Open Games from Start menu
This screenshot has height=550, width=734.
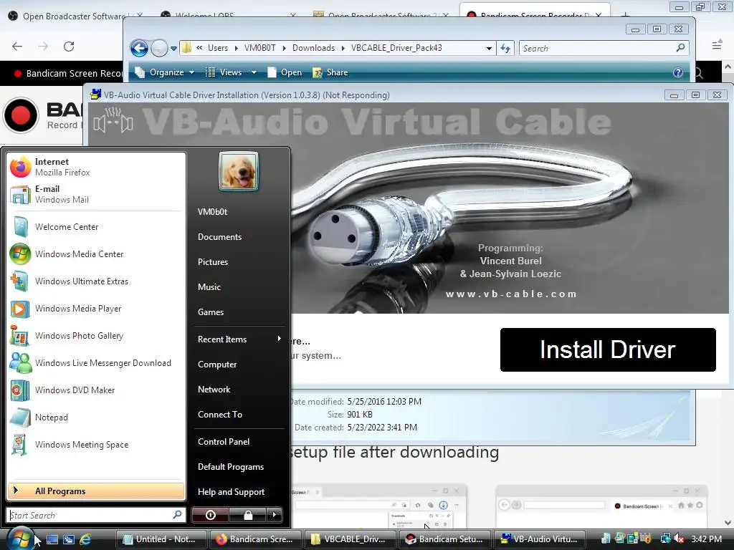click(x=211, y=312)
